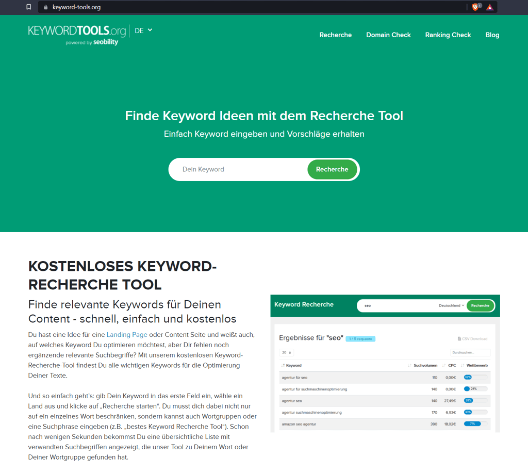Go to Domain Check page
Viewport: 528px width, 473px height.
(388, 35)
